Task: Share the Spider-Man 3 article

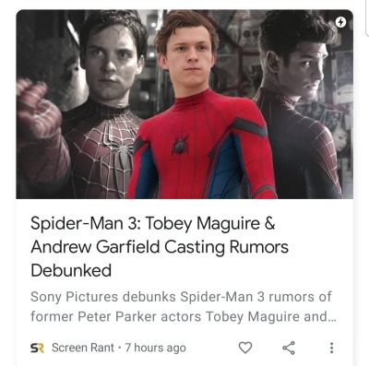Action: click(x=289, y=348)
